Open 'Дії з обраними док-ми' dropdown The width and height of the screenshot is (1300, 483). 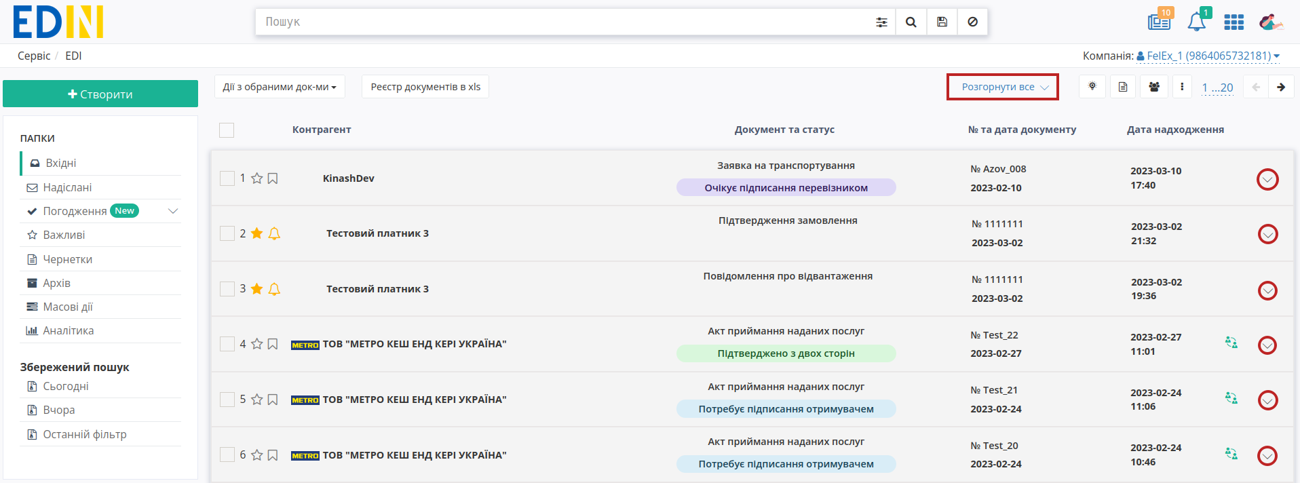(280, 87)
